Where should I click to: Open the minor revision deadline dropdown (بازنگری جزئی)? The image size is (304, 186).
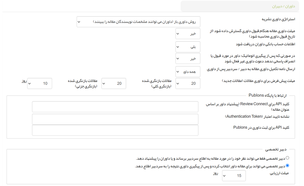[40, 83]
